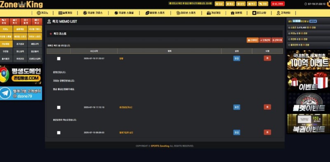
Task: Open 고객센터 in the navigation bar
Action: [283, 13]
